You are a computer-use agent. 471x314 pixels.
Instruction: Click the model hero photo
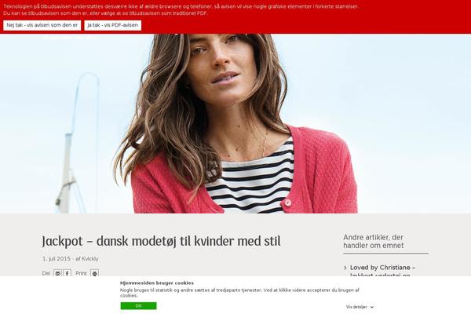[235, 123]
